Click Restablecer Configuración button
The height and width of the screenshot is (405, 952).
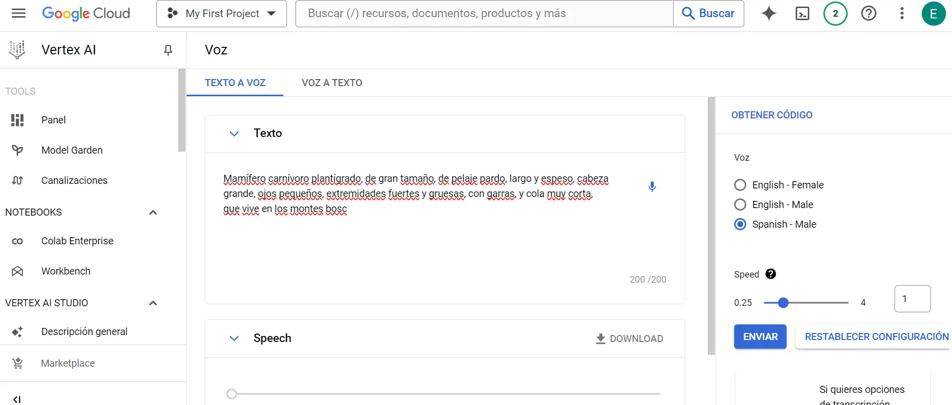[x=876, y=336]
